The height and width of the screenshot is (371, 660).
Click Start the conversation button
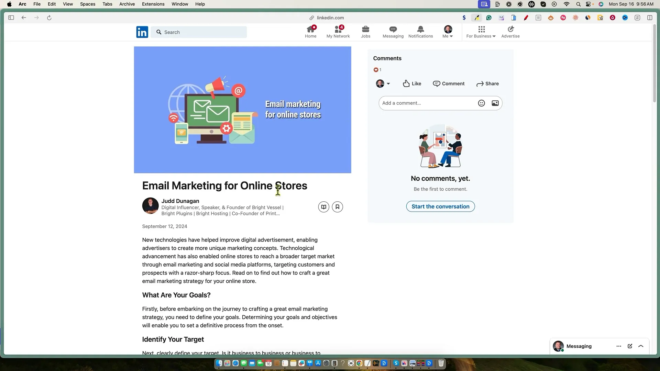pyautogui.click(x=440, y=206)
